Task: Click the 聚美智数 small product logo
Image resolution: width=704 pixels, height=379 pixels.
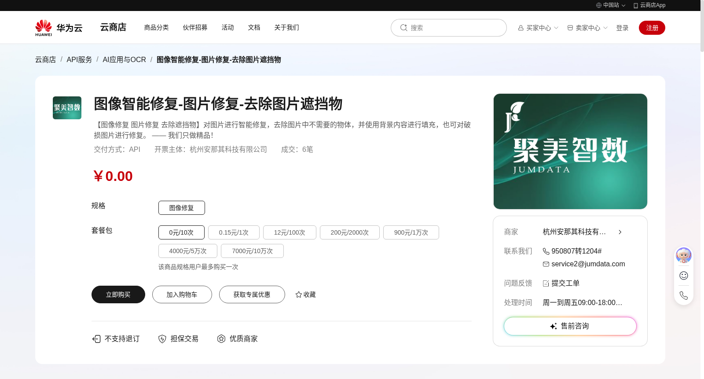Action: (x=67, y=108)
